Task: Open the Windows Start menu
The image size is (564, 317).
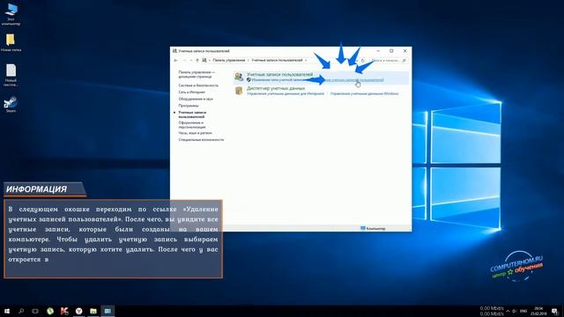Action: (7, 311)
